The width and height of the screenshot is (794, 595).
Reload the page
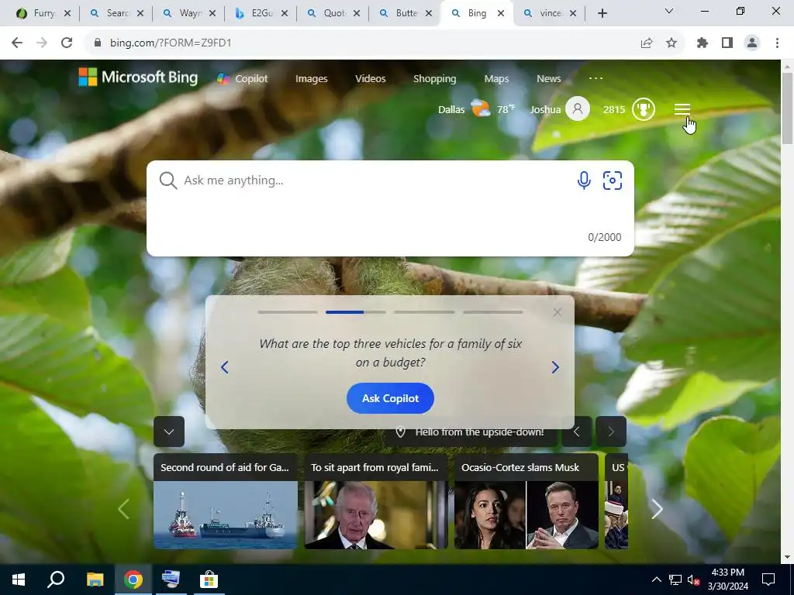point(67,43)
